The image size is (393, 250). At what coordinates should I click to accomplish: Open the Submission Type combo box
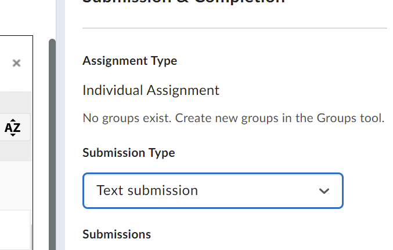(212, 190)
